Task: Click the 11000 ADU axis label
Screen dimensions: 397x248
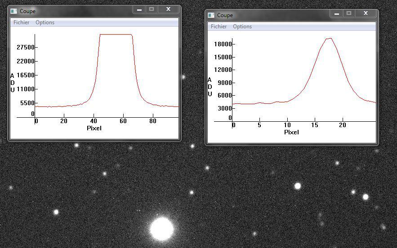Action: coord(25,89)
